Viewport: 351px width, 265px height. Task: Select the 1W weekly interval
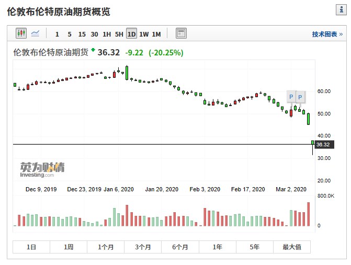coord(144,34)
